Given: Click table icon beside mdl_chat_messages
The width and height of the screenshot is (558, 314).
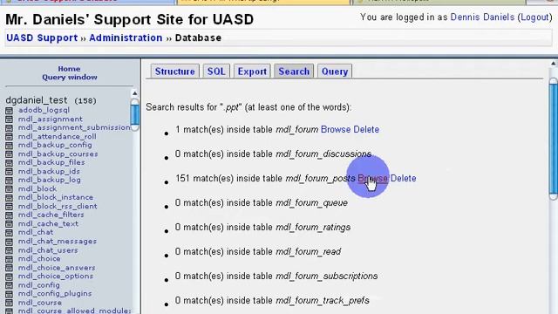Looking at the screenshot, I should 10,242.
